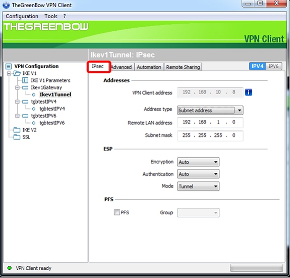Screen dimensions: 290x278
Task: Click the progress bar in status bar
Action: click(256, 268)
